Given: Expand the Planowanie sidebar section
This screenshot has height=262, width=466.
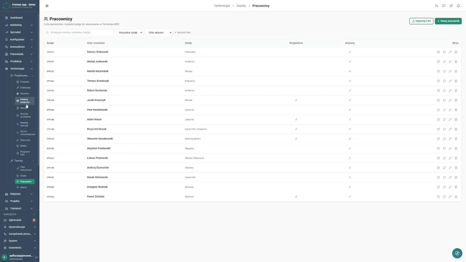Looking at the screenshot, I should click(x=19, y=54).
